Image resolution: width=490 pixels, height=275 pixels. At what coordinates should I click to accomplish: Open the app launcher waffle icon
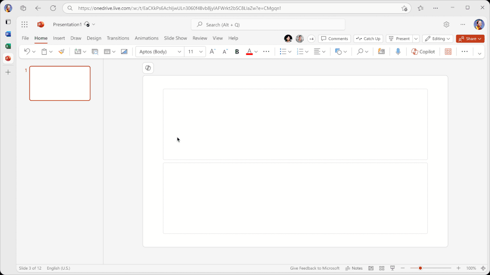pos(25,24)
